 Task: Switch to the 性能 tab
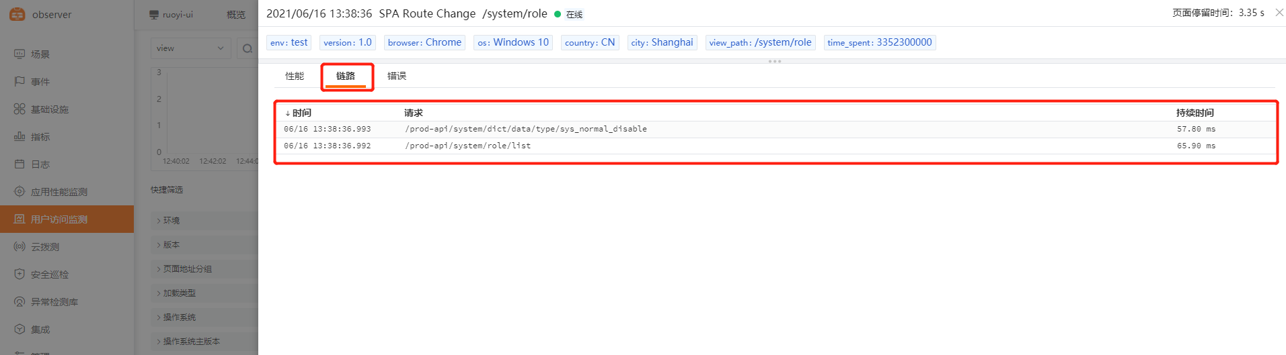click(x=295, y=76)
